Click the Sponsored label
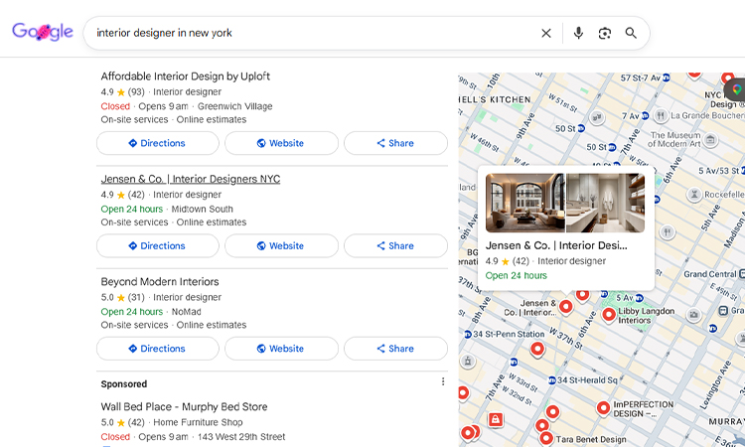745x447 pixels. coord(123,383)
